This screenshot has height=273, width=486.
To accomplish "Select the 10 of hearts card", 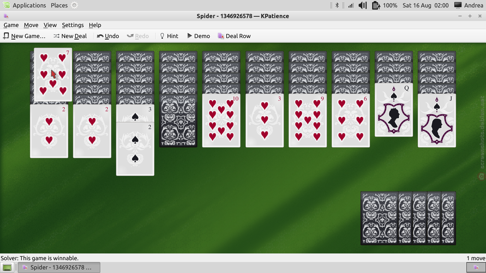I will click(221, 120).
